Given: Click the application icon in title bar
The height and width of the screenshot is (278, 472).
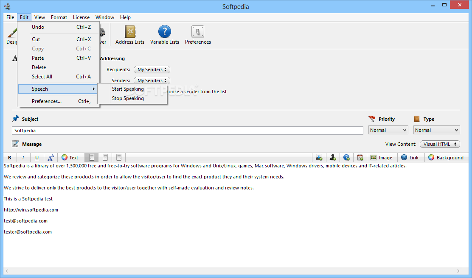Looking at the screenshot, I should 7,6.
